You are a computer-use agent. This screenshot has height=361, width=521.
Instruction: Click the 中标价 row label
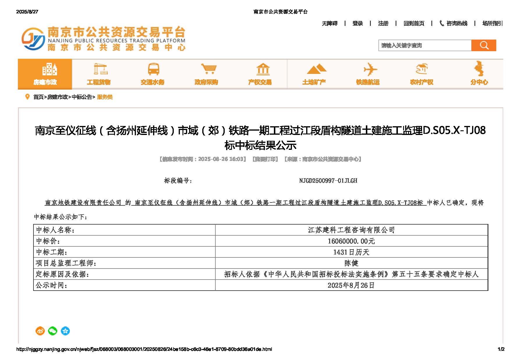pos(48,241)
